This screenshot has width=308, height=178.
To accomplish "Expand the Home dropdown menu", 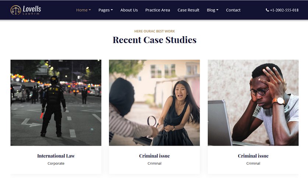I will [x=83, y=10].
